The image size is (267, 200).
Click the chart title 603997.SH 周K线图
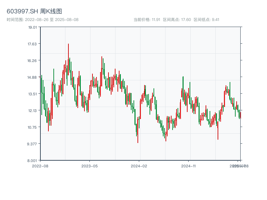tap(34, 11)
